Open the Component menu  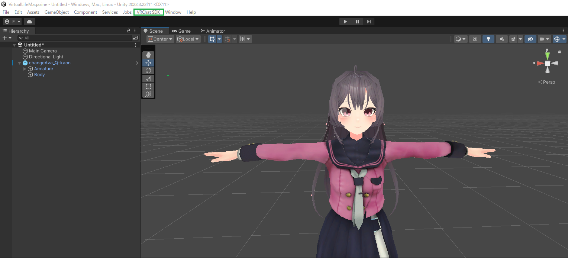click(85, 12)
